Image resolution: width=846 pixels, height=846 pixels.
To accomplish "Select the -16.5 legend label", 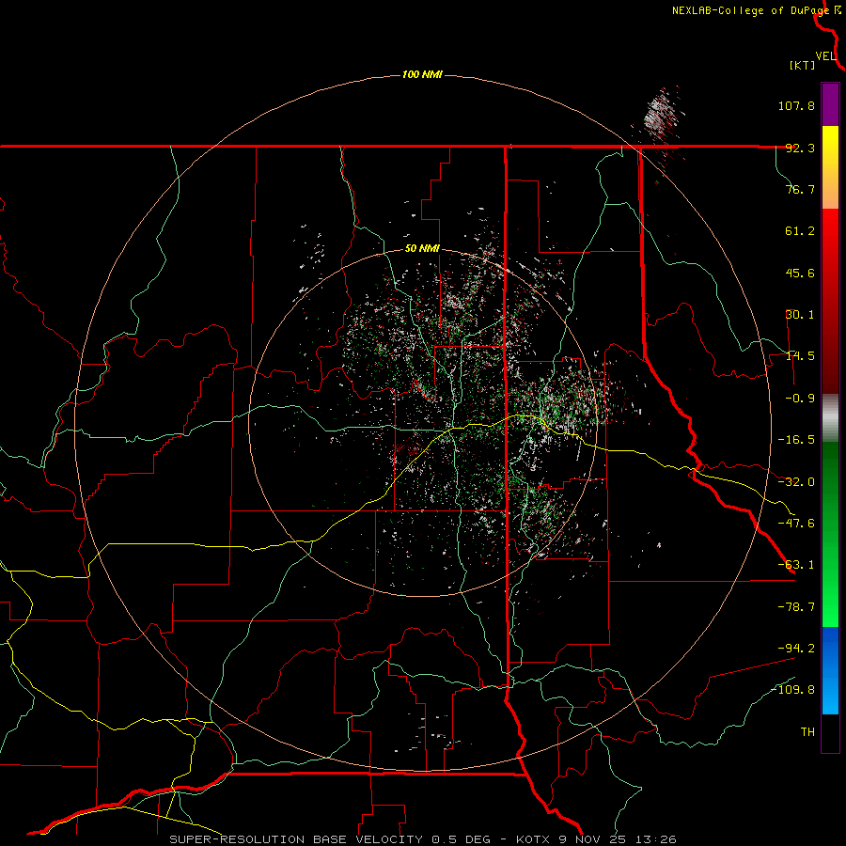I will pyautogui.click(x=796, y=440).
